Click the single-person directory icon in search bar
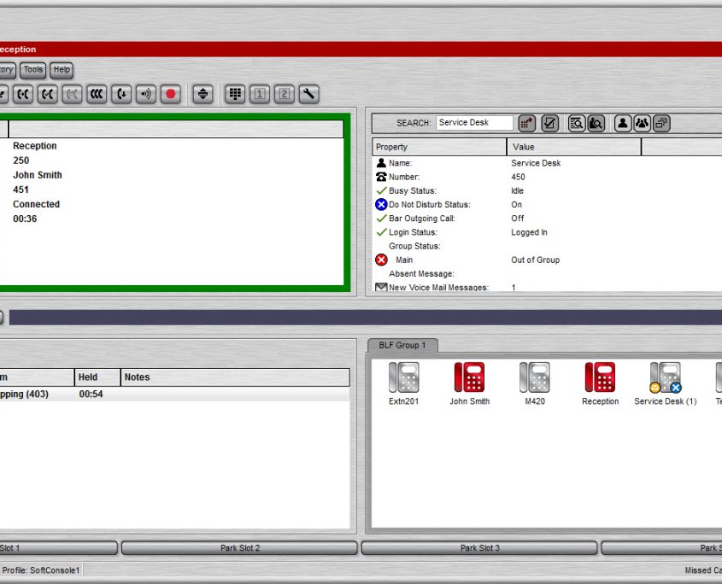The width and height of the screenshot is (722, 584). (x=623, y=123)
